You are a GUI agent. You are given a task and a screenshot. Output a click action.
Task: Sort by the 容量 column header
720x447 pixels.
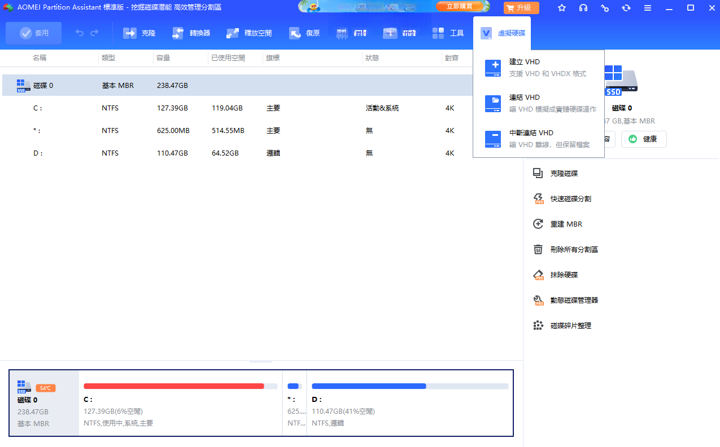click(x=163, y=58)
